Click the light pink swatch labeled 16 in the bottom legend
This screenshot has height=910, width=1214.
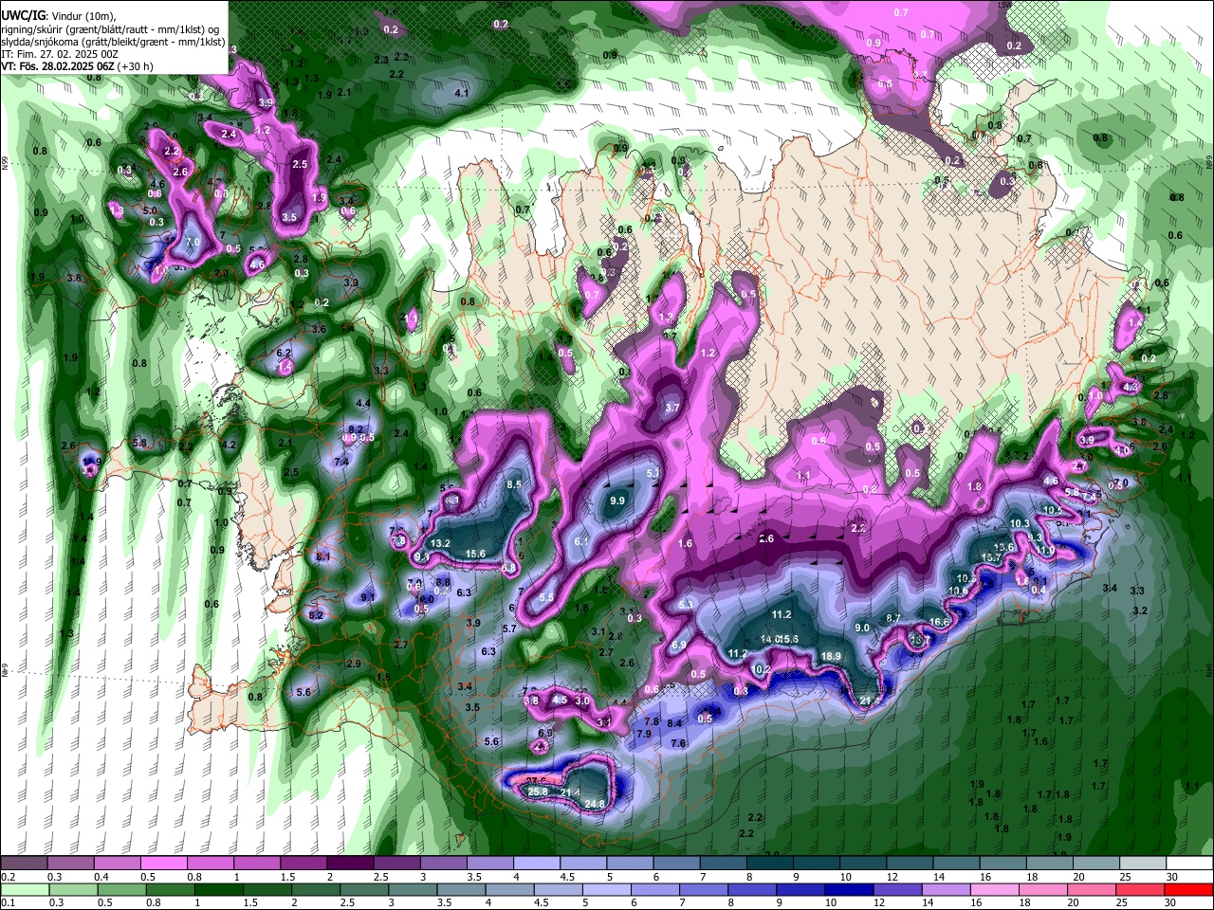point(994,890)
